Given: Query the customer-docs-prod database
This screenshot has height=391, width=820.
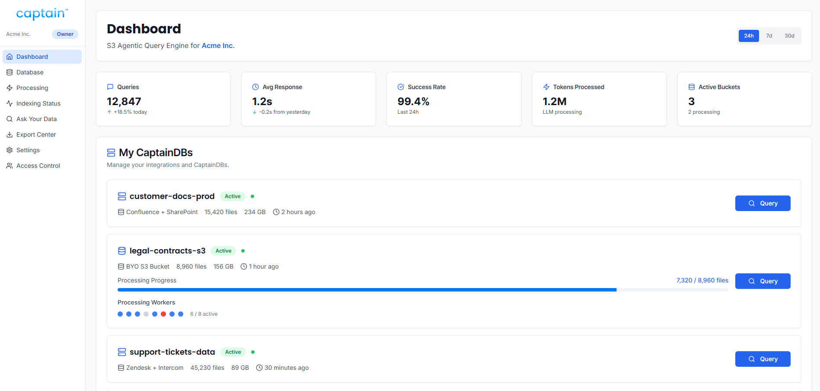Looking at the screenshot, I should [x=763, y=203].
